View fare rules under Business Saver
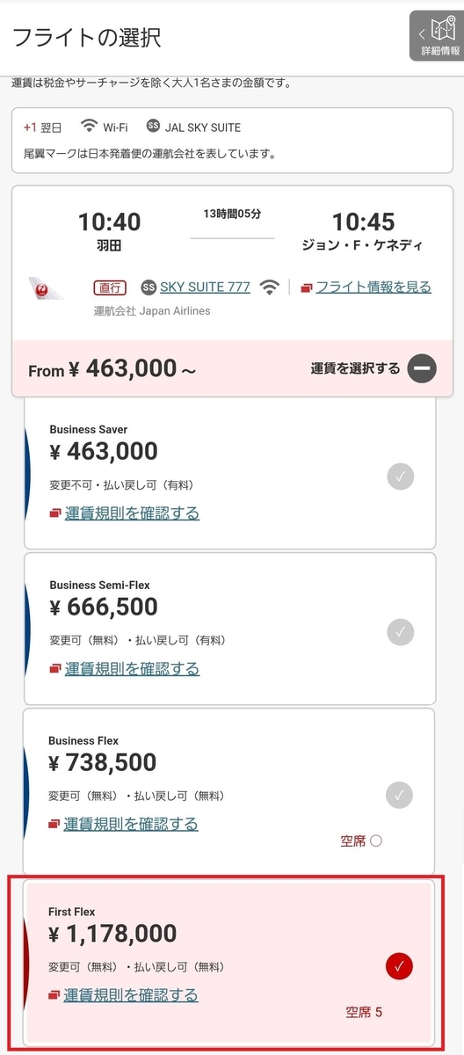The width and height of the screenshot is (464, 1055). 132,513
